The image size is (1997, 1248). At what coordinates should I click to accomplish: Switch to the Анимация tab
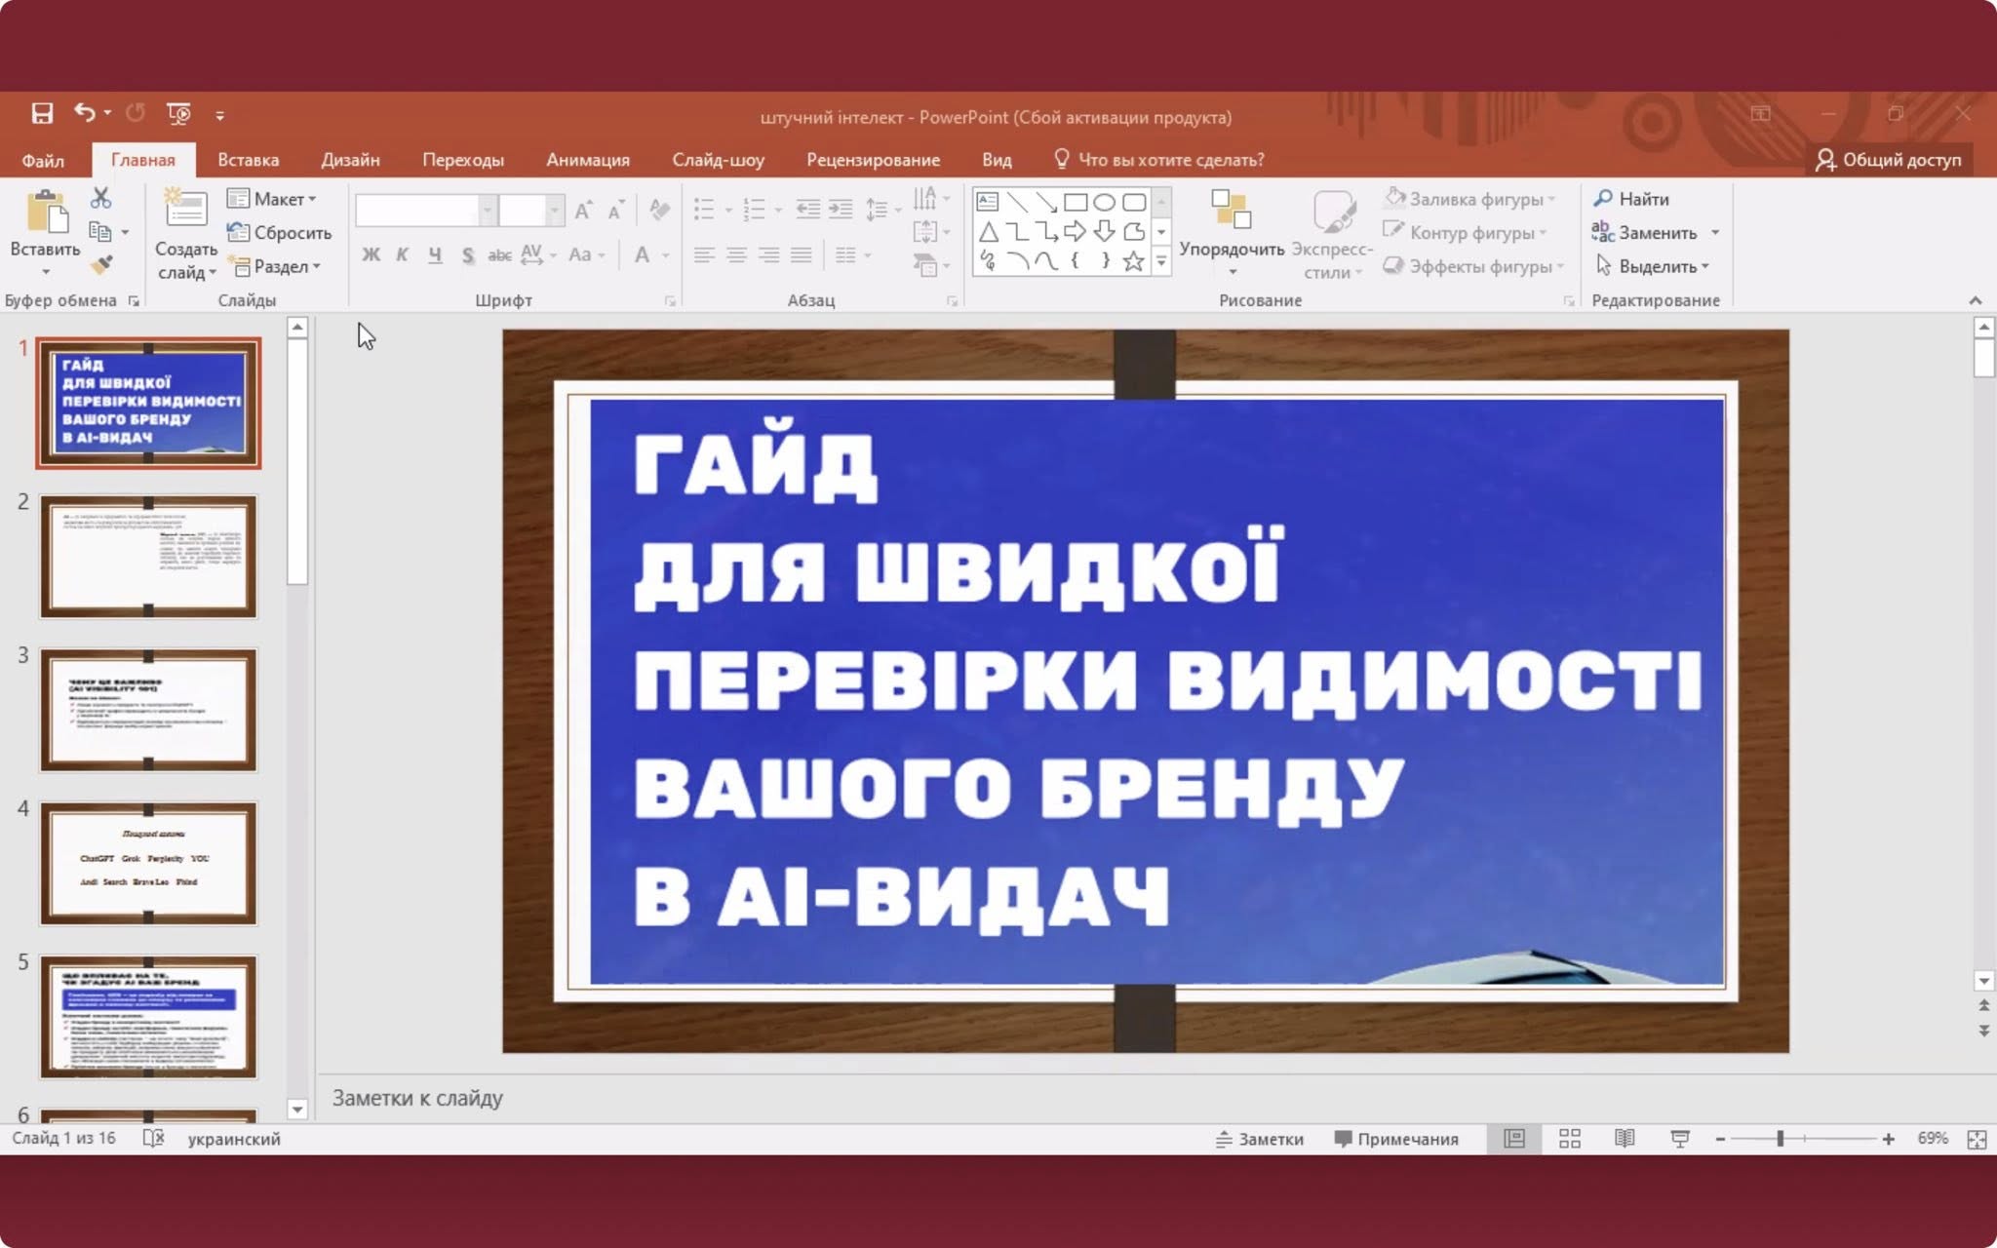coord(587,160)
